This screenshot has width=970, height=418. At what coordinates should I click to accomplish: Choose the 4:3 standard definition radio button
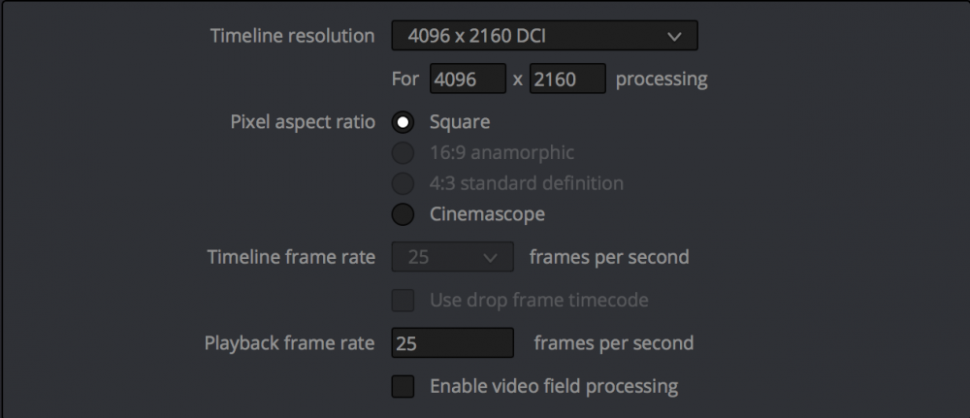click(403, 183)
